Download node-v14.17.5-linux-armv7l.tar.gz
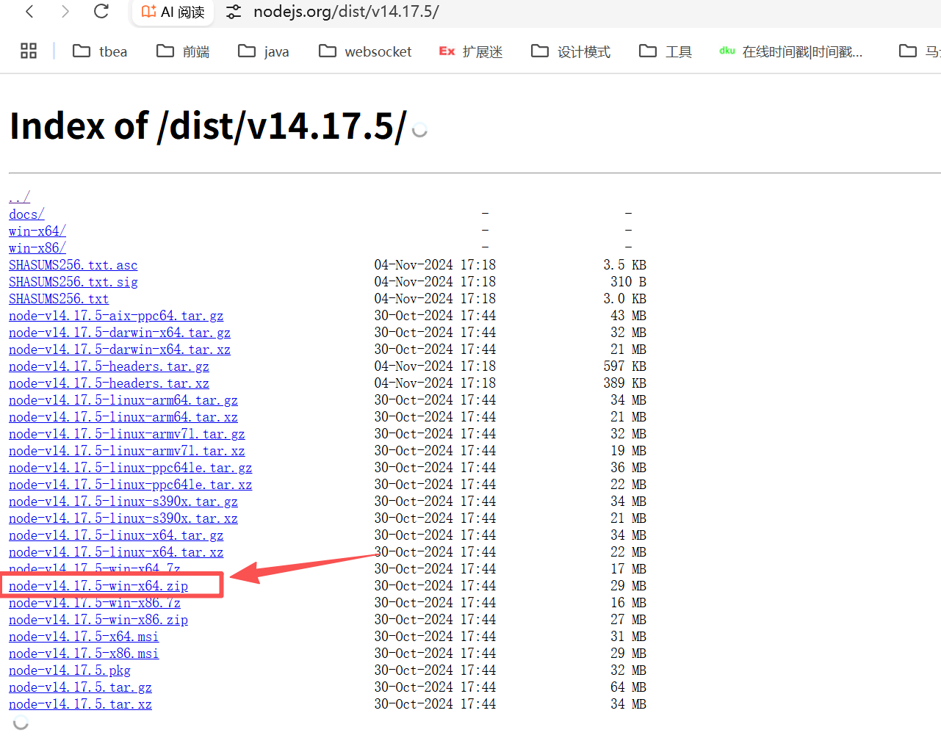941x749 pixels. click(x=127, y=433)
